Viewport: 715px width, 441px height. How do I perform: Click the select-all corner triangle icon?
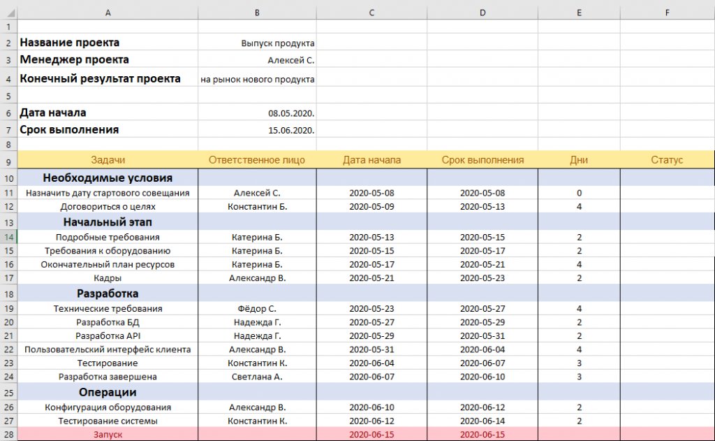pos(9,13)
